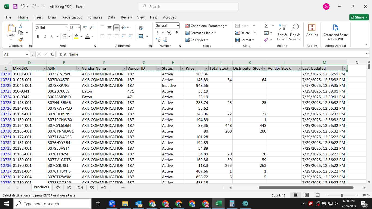Toggle Center horizontal alignment
This screenshot has height=209, width=372.
click(109, 36)
